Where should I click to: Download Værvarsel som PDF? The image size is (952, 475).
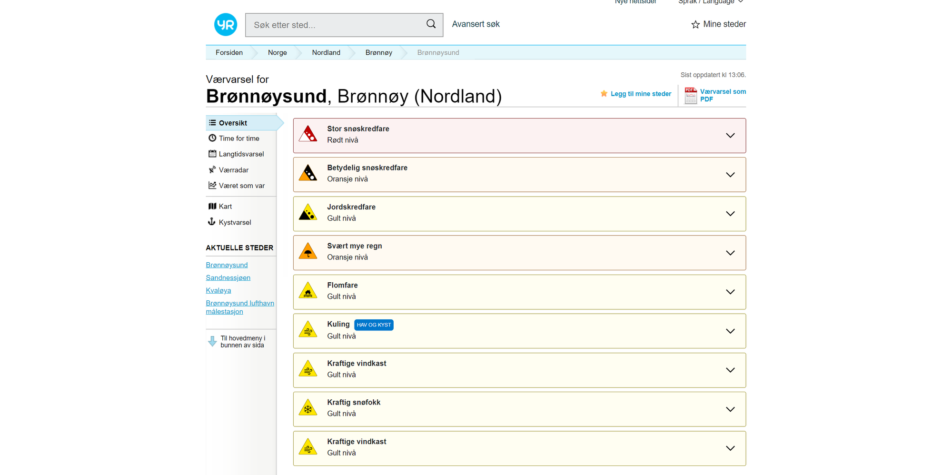(x=723, y=95)
